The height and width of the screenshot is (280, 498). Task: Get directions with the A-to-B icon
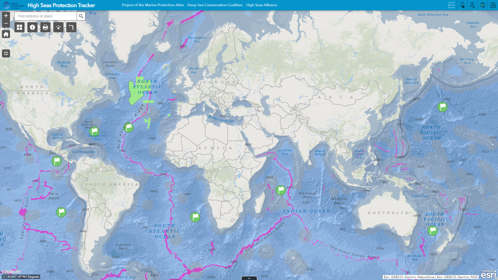tap(71, 27)
